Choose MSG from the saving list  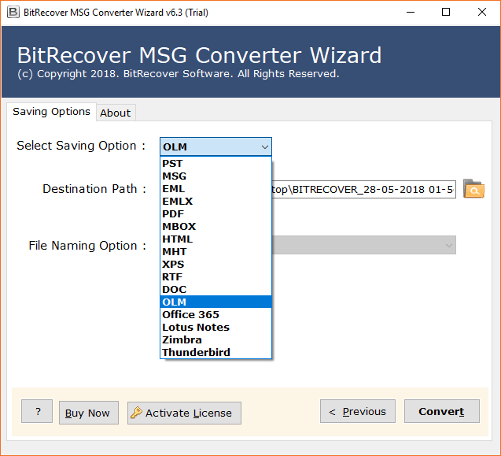[216, 176]
